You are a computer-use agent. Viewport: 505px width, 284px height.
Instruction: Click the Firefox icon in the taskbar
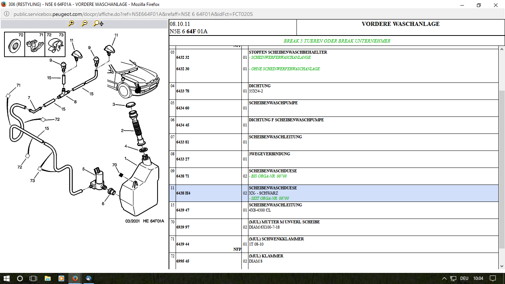(75, 278)
